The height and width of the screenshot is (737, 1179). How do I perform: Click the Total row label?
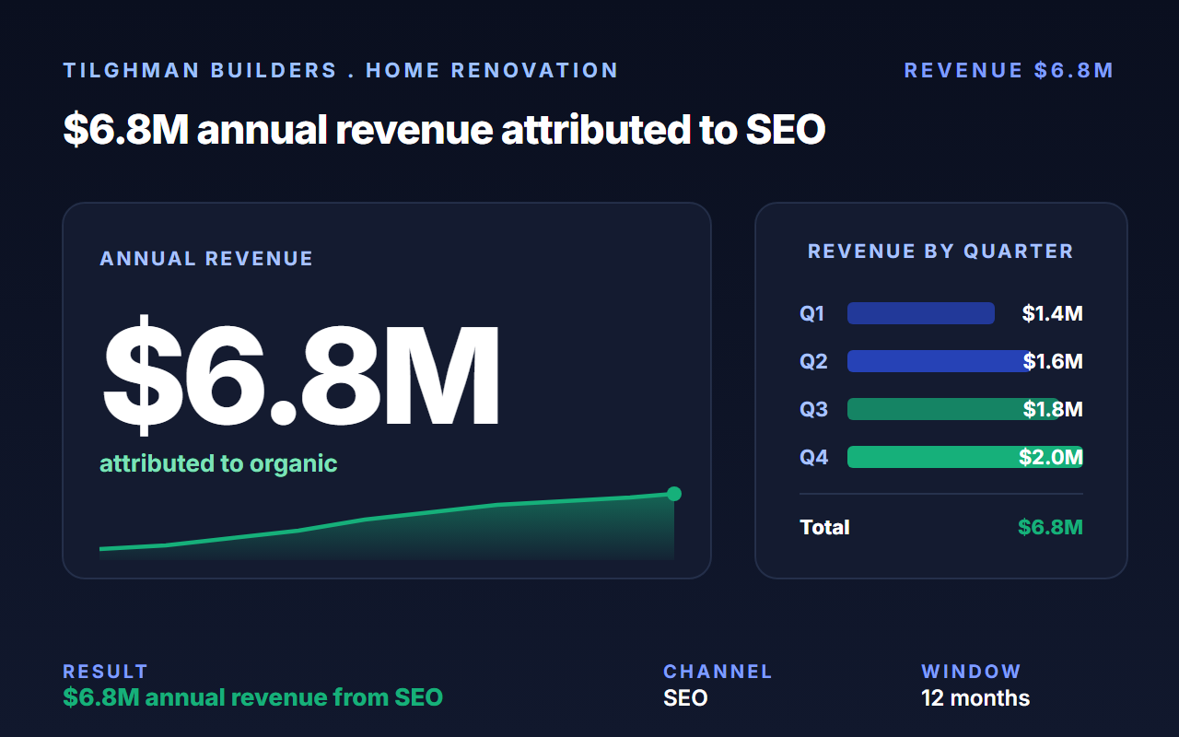pyautogui.click(x=824, y=527)
